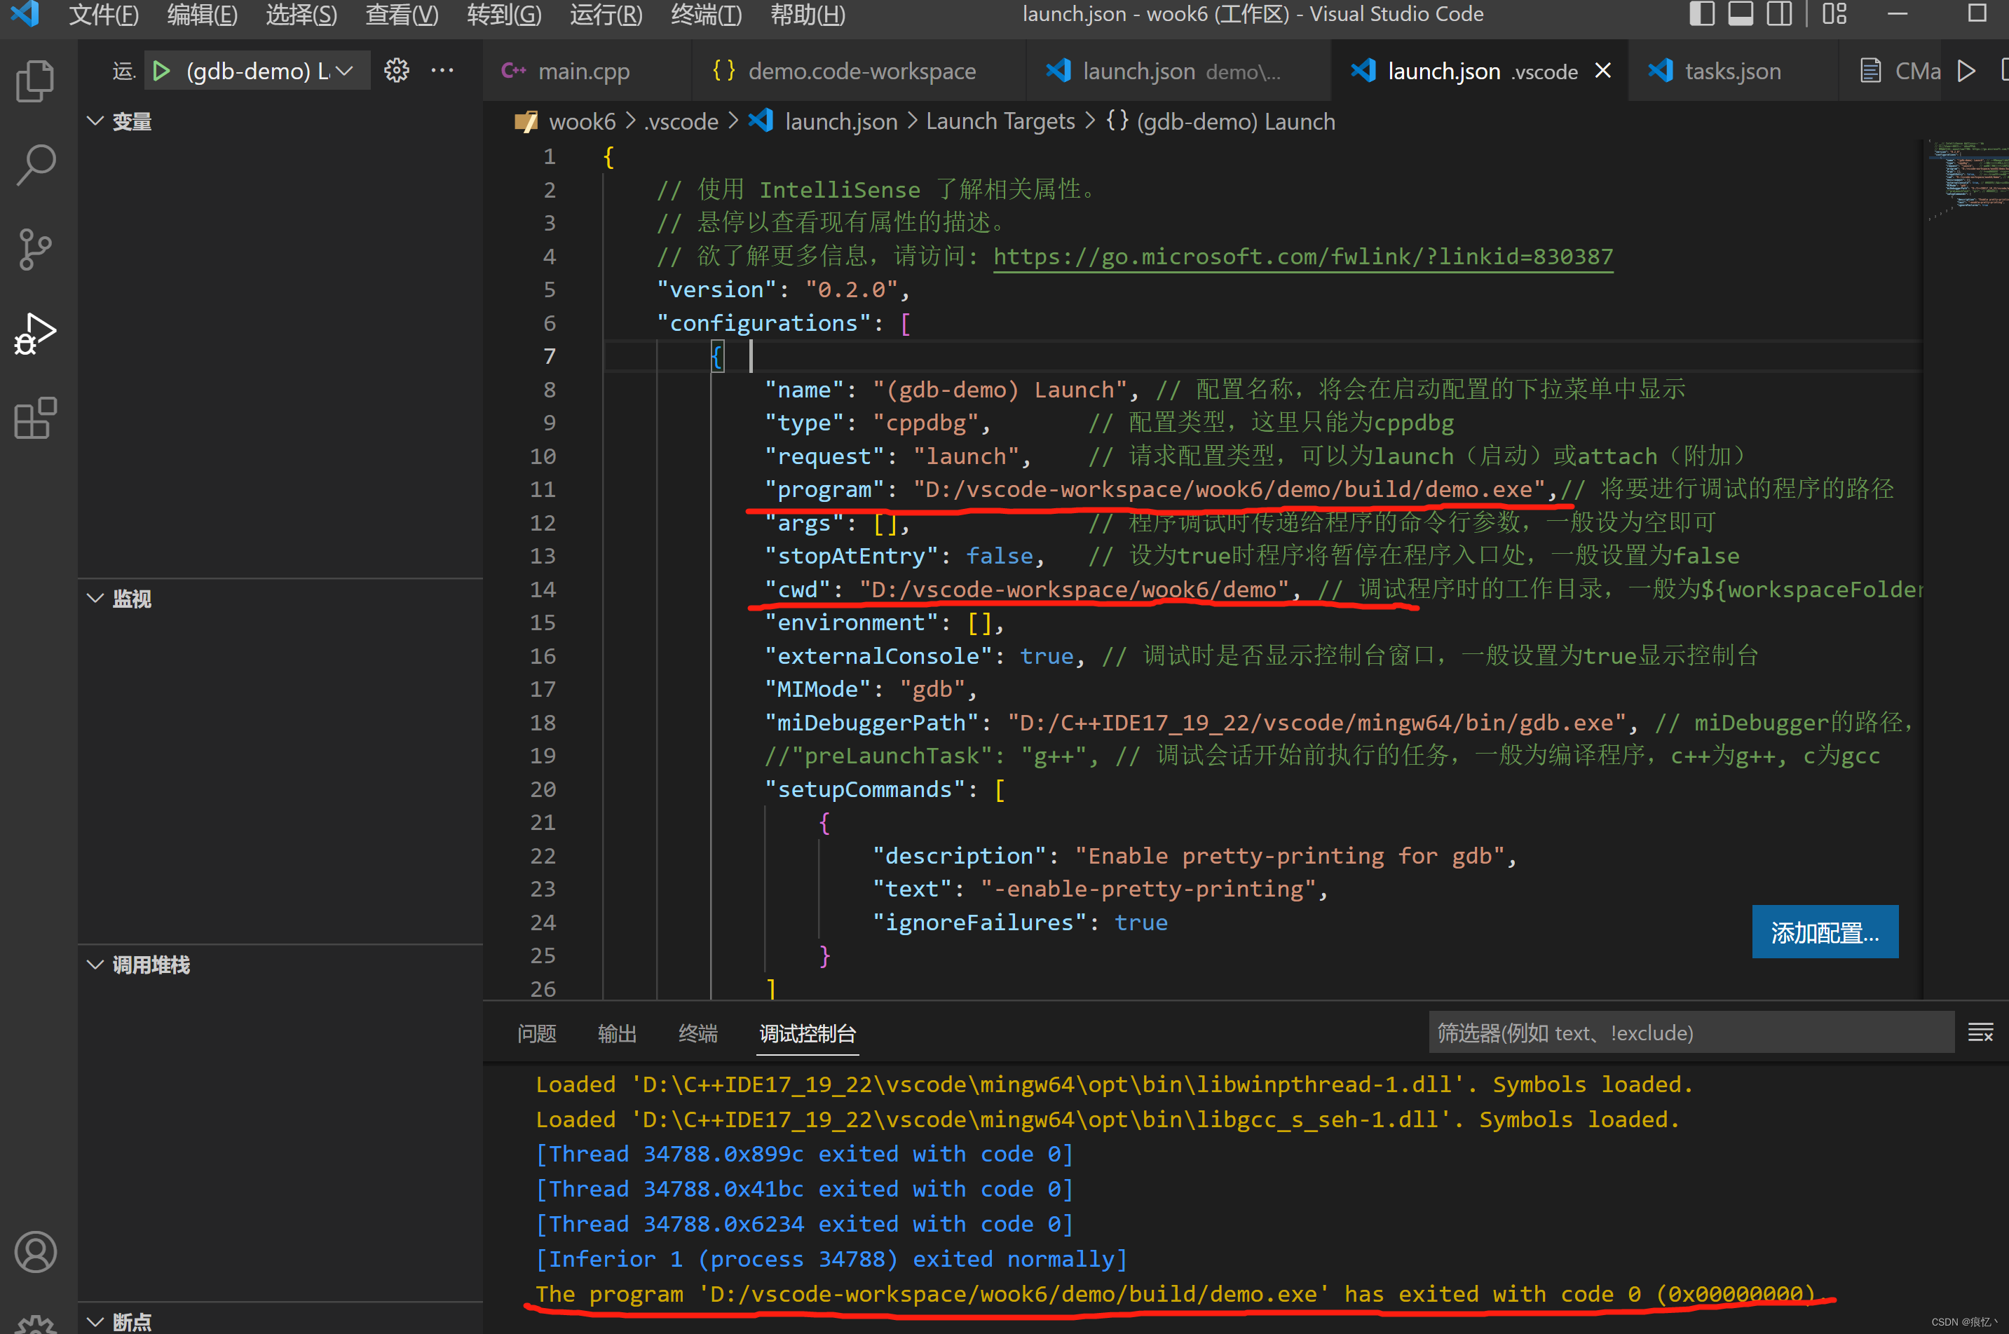This screenshot has width=2009, height=1334.
Task: Click the debug view more actions ellipsis
Action: 442,72
